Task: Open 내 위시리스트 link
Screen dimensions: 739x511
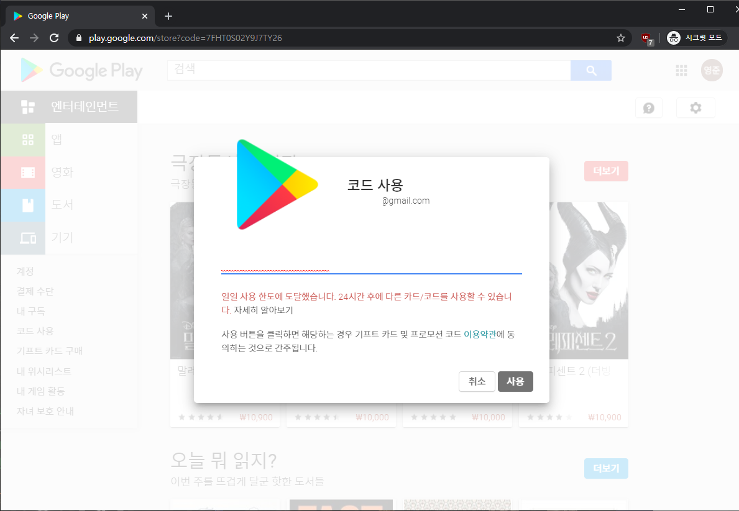Action: click(44, 371)
